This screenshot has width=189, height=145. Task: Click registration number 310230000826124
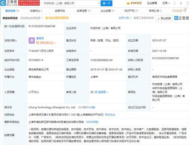click(102, 60)
